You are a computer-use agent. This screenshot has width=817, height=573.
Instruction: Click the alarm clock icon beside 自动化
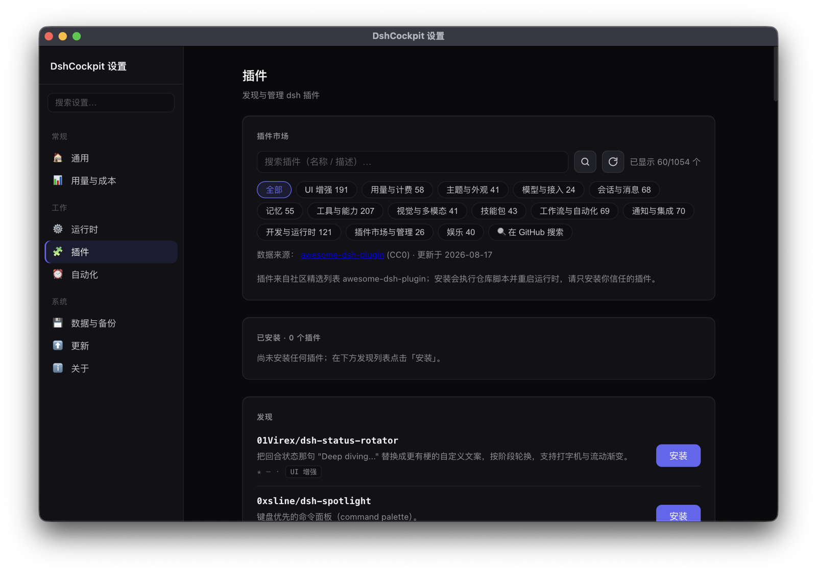click(x=58, y=274)
